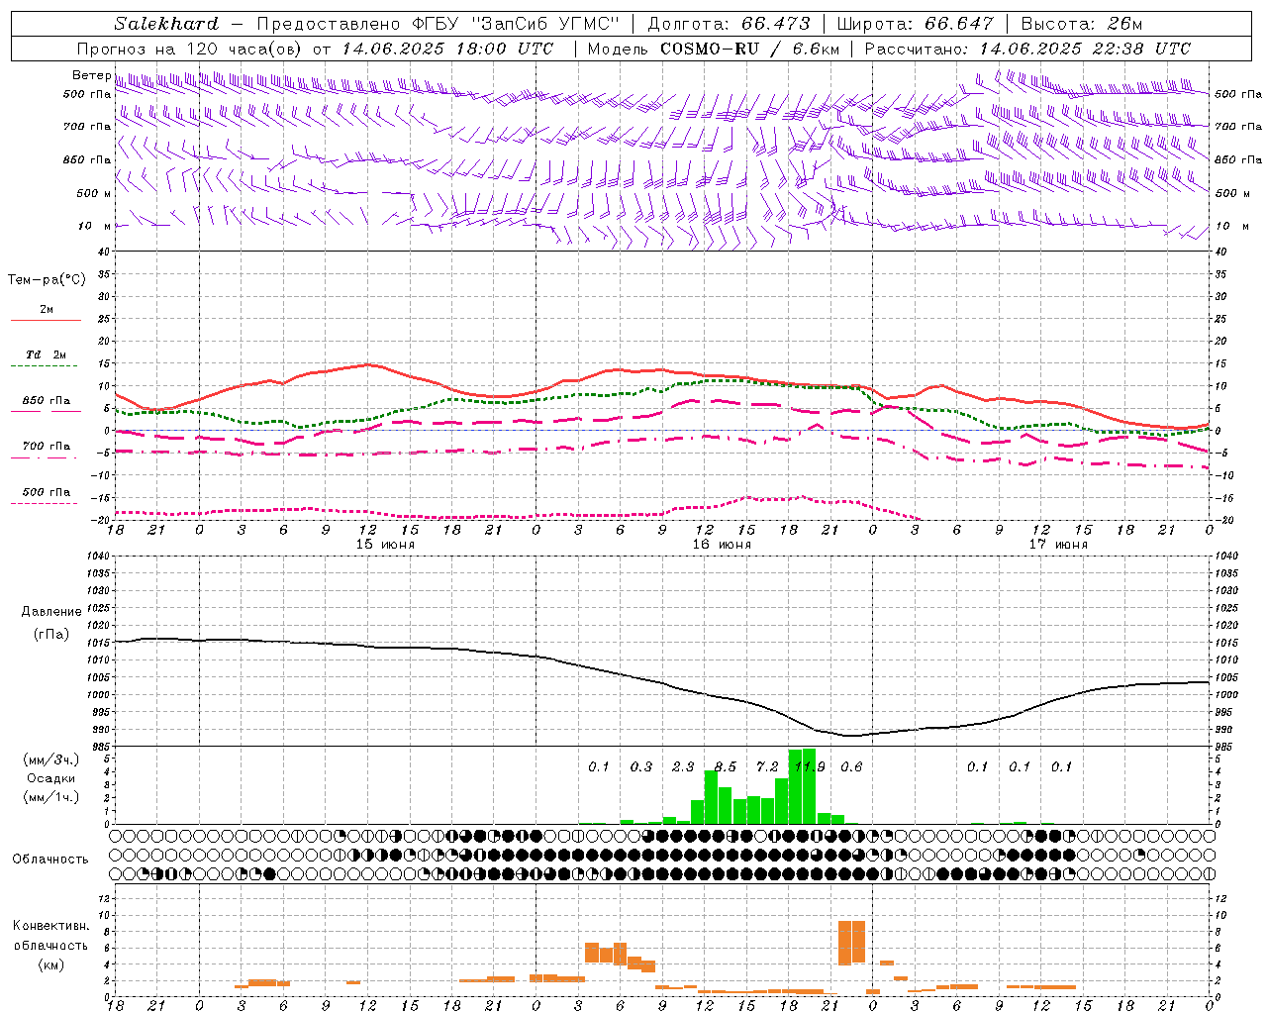Click the '15 июня' date label
The width and height of the screenshot is (1267, 1014).
386,545
